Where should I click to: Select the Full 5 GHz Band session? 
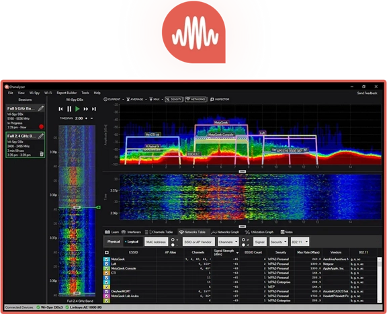pyautogui.click(x=25, y=118)
